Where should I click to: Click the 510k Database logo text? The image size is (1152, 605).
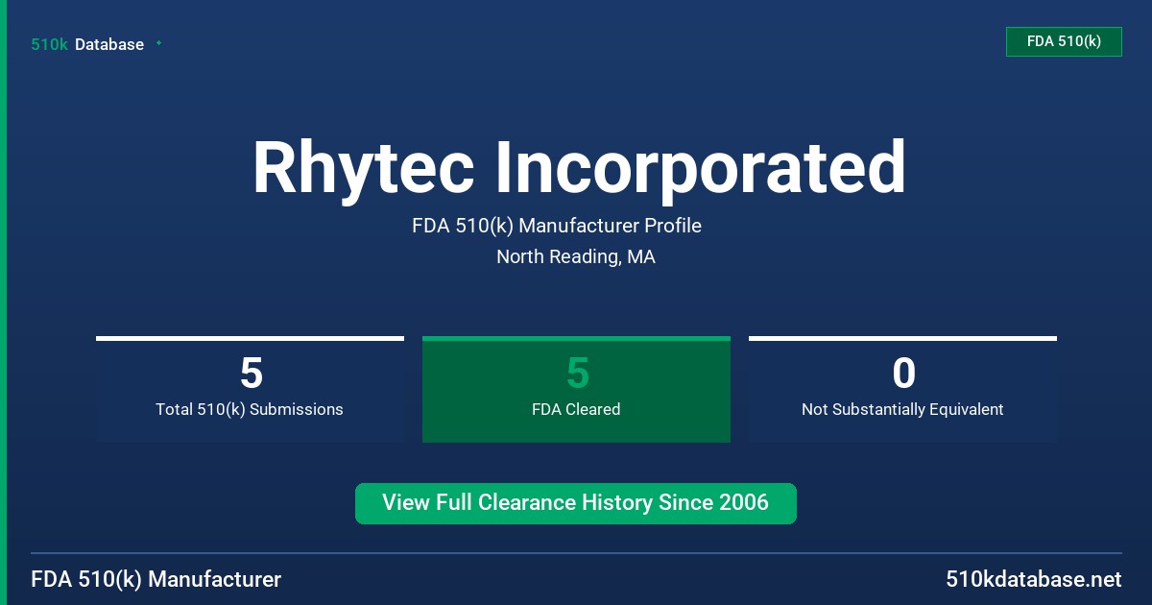[x=87, y=44]
